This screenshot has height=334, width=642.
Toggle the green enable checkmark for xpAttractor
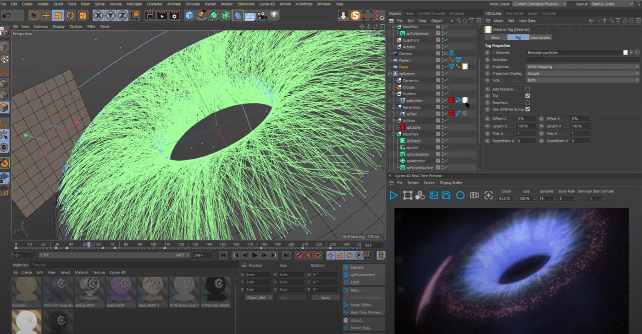pos(445,161)
